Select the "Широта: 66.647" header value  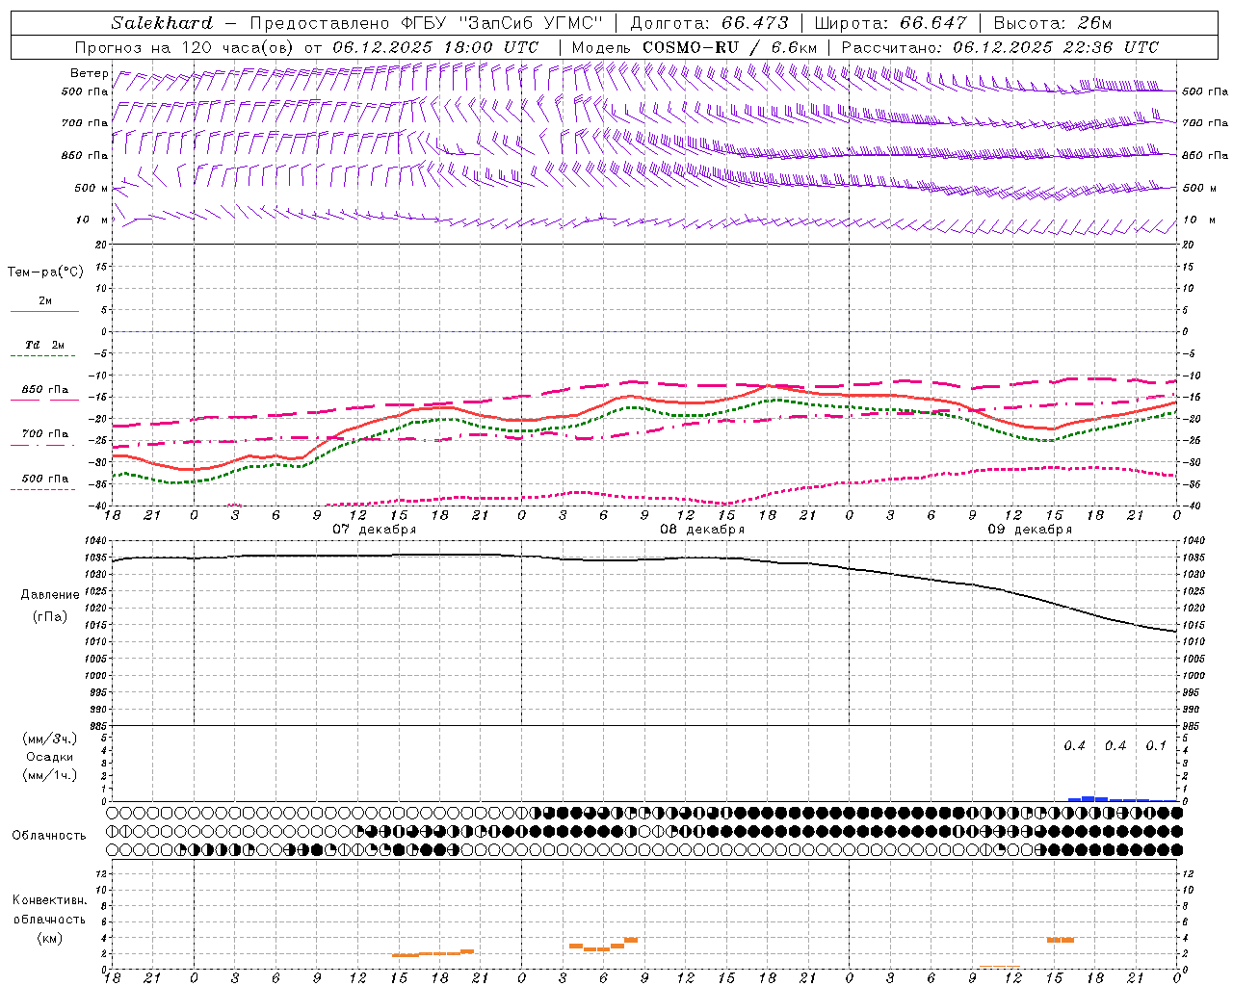pyautogui.click(x=890, y=23)
